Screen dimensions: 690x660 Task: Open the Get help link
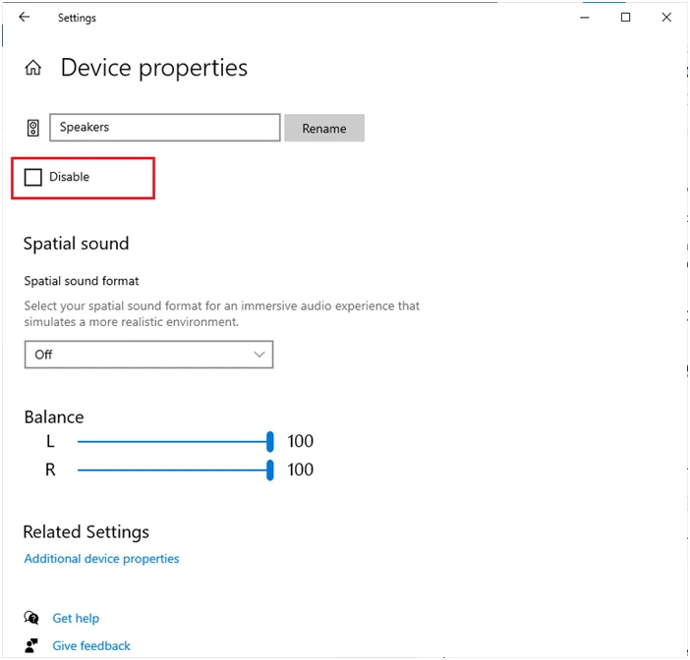(76, 618)
